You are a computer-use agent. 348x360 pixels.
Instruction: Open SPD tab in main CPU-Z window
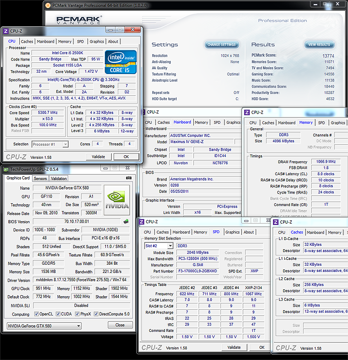tap(80, 42)
